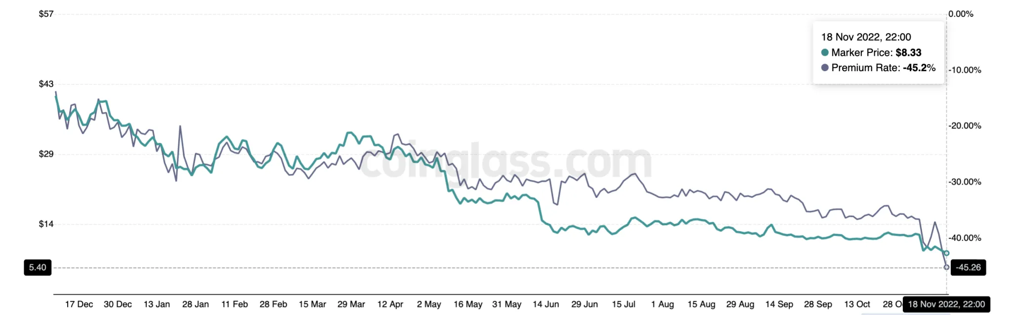This screenshot has width=1011, height=315.
Task: Click the $57 left axis label
Action: 46,14
